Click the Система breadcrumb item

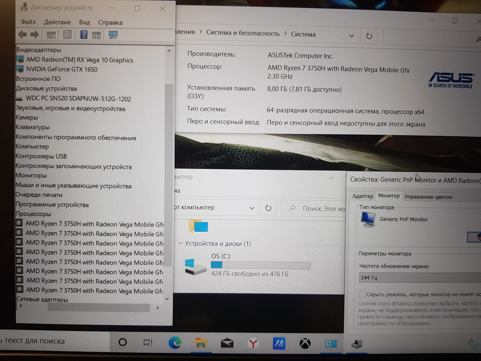click(x=303, y=34)
